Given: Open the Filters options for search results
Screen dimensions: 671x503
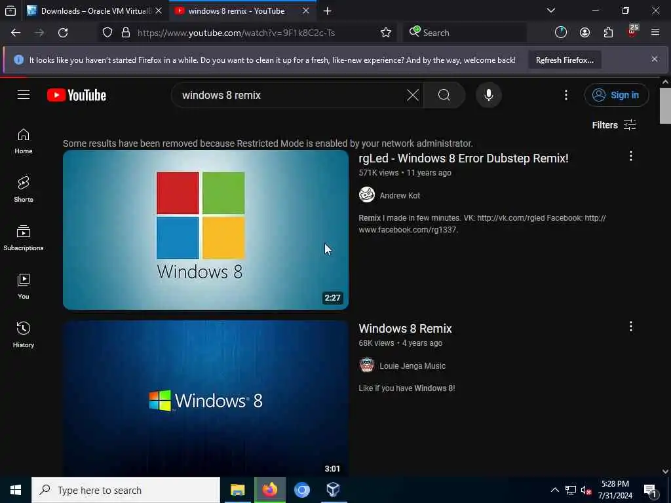Looking at the screenshot, I should click(x=613, y=125).
